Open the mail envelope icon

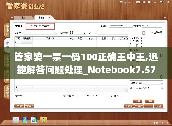click(138, 3)
